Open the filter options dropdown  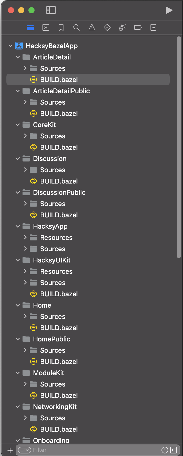coord(24,450)
